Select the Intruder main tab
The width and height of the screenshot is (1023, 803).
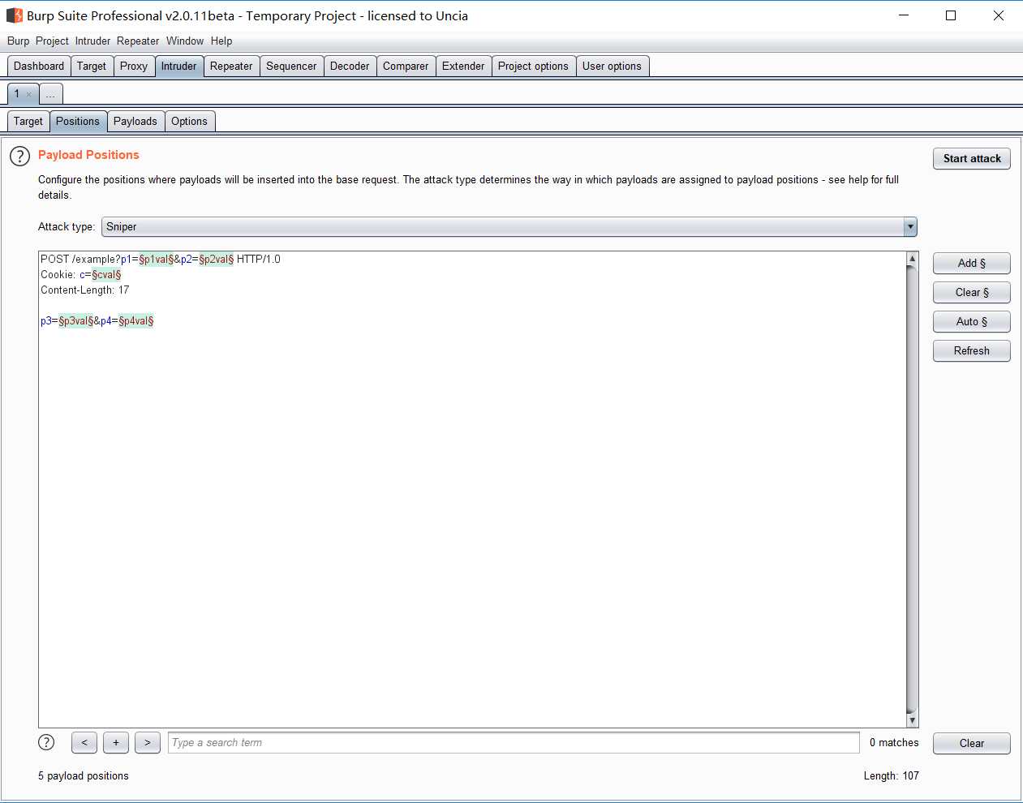click(x=178, y=67)
